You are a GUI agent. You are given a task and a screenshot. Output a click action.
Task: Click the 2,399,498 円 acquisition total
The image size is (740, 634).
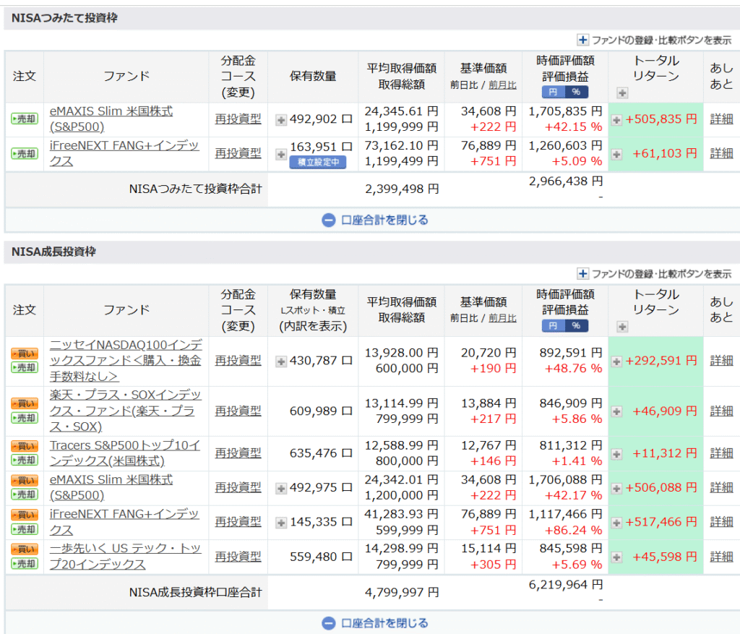point(402,189)
